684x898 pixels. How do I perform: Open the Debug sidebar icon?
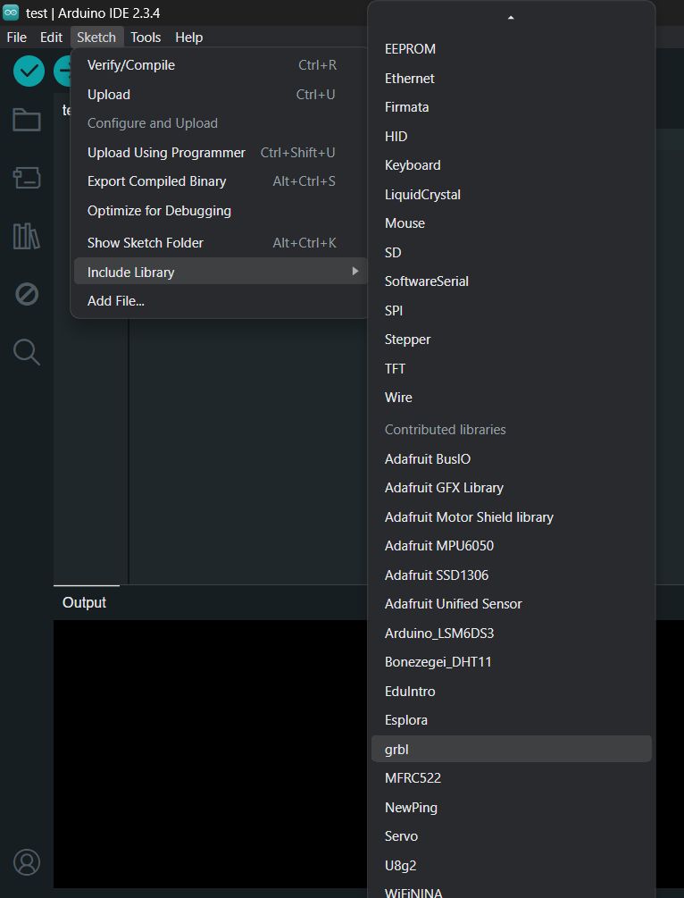pyautogui.click(x=26, y=294)
